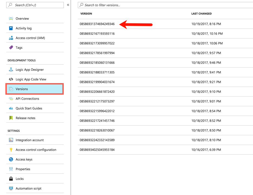Click the Quick Start Guides cloud icon
This screenshot has width=253, height=195.
pos(11,108)
